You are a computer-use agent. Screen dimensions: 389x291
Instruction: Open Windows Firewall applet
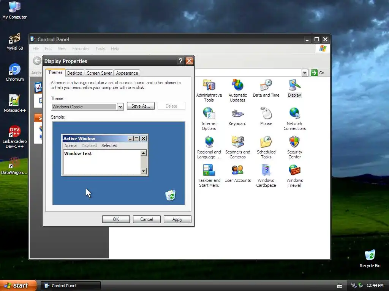click(x=294, y=176)
